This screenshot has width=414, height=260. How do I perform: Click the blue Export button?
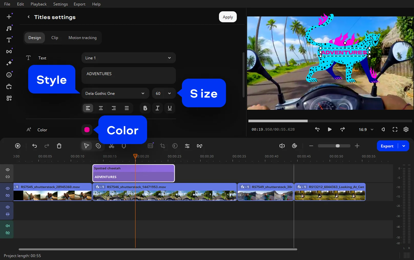pos(387,146)
